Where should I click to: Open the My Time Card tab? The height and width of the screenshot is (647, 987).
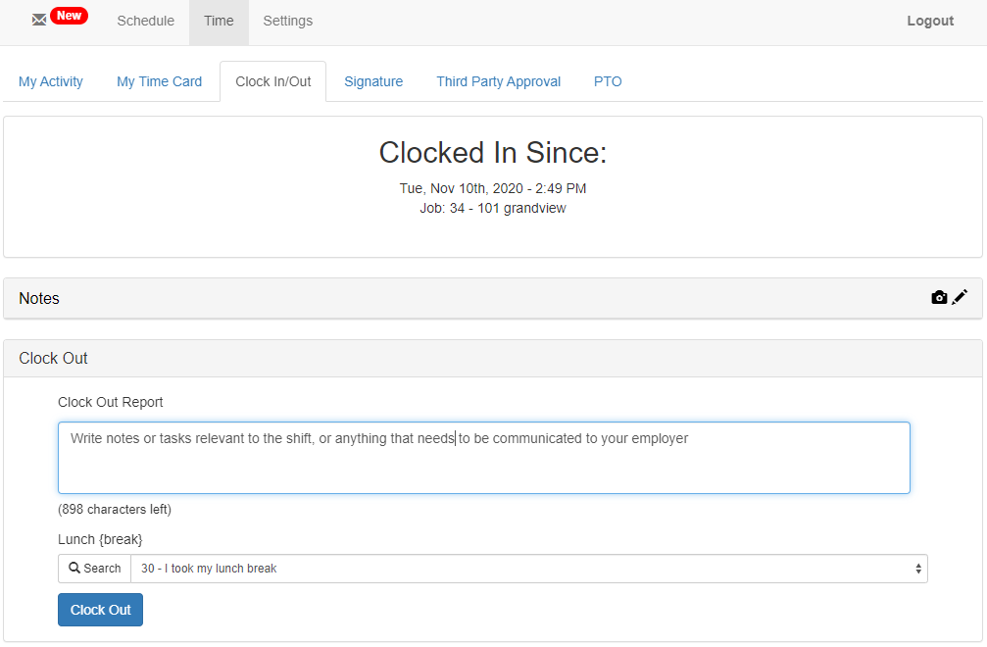coord(159,81)
